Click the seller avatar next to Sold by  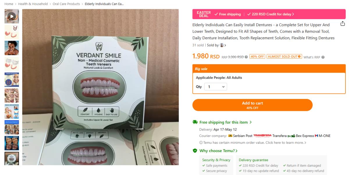tap(222, 45)
